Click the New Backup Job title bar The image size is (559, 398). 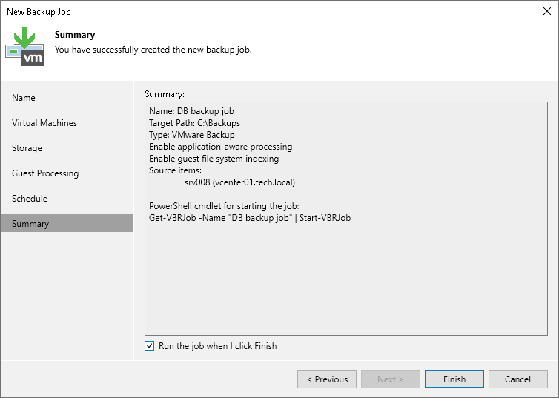[222, 12]
